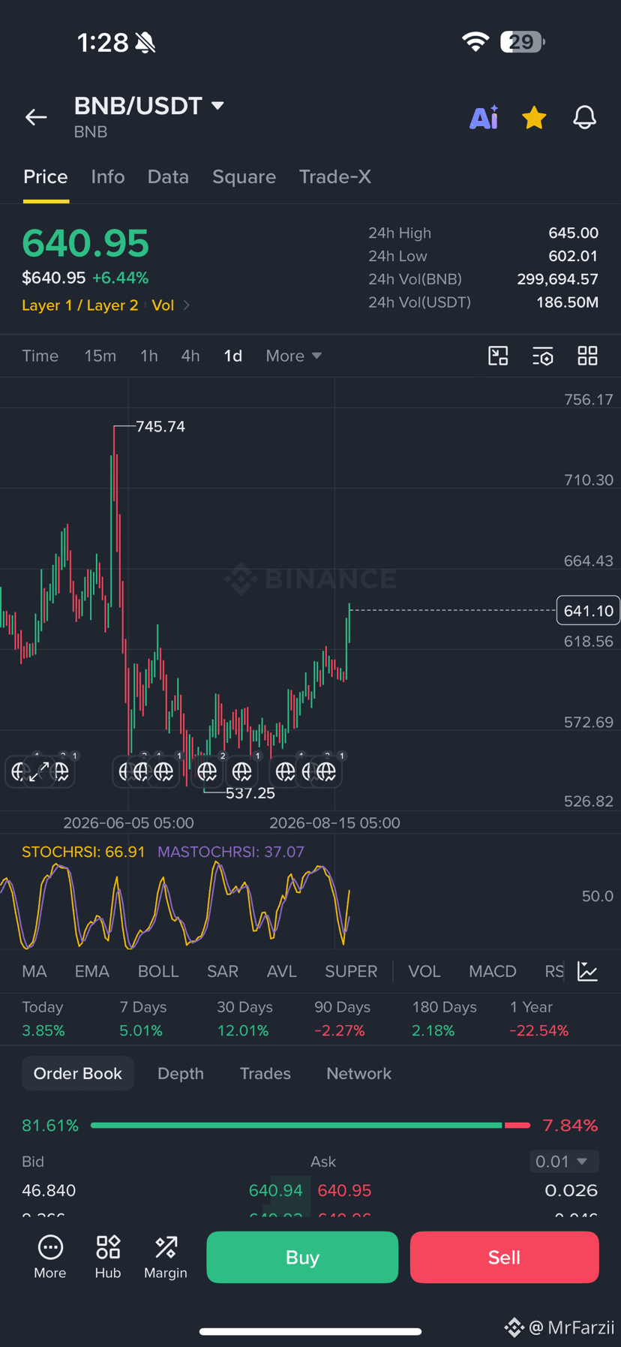Tap the MASTOCHRSI: 37.07 indicator label
This screenshot has height=1347, width=621.
231,852
